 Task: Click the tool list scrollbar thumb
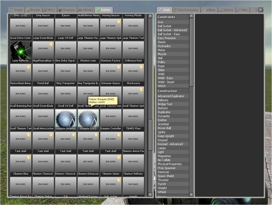coord(191,52)
